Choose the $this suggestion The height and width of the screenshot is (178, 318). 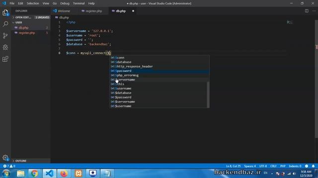coord(159,84)
